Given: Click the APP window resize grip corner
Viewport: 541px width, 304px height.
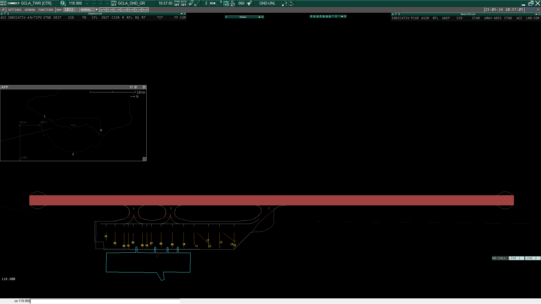Looking at the screenshot, I should tap(144, 159).
